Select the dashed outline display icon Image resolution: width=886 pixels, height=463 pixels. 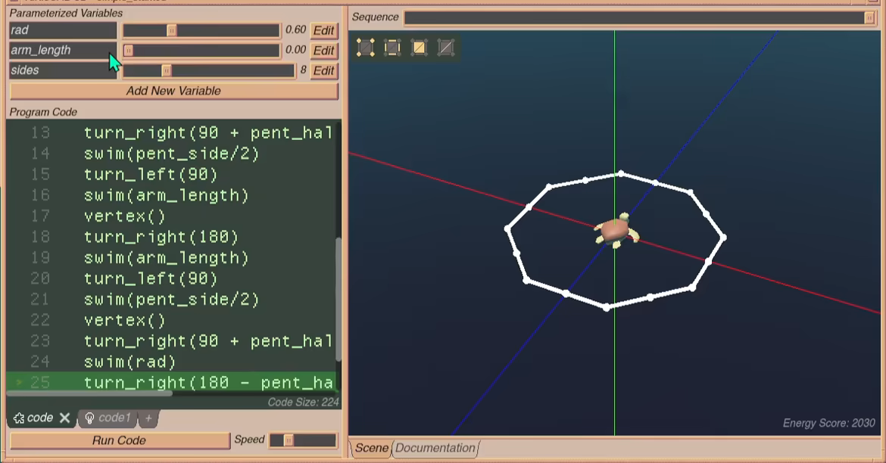point(392,48)
